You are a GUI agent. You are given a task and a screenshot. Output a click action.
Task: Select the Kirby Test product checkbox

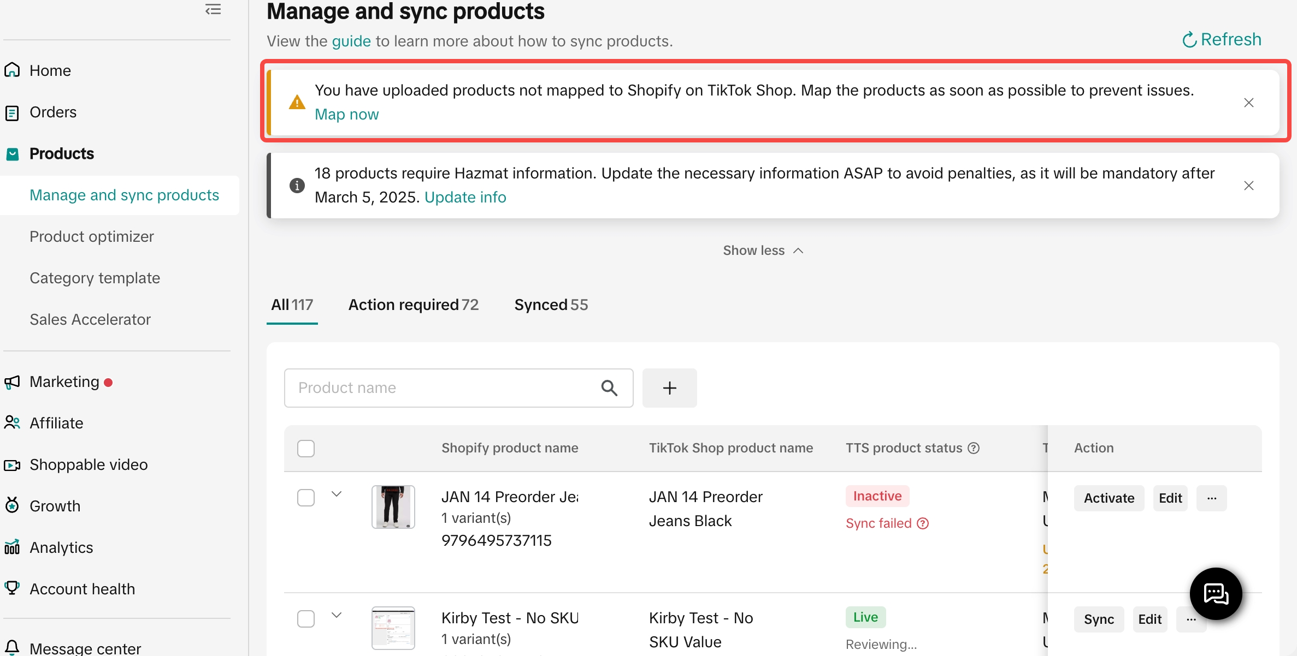(306, 619)
